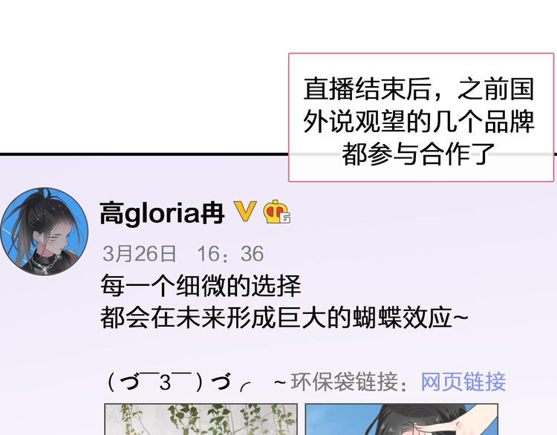Click the 环保袋链接 label text

click(345, 382)
